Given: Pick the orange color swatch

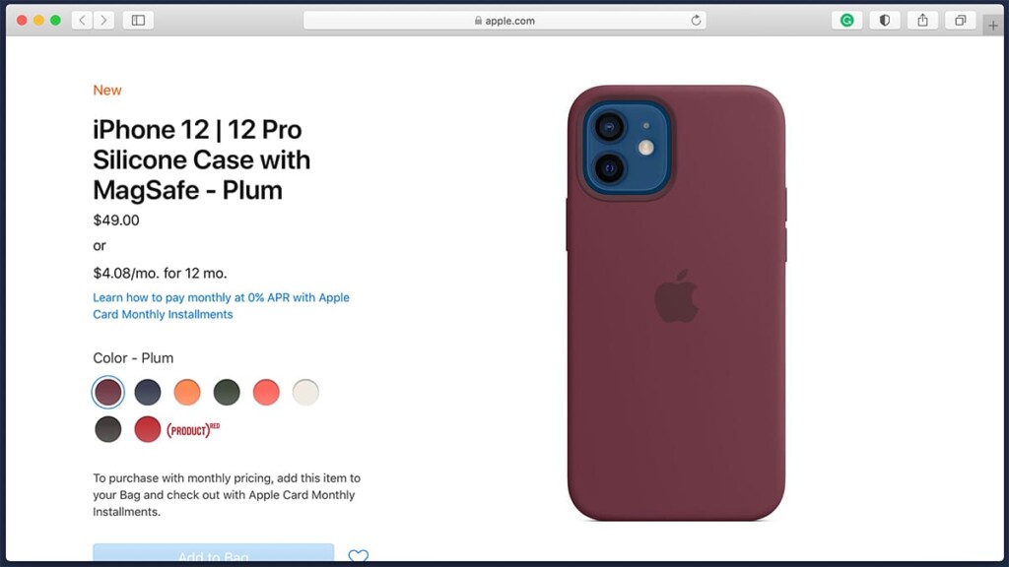Looking at the screenshot, I should click(187, 392).
